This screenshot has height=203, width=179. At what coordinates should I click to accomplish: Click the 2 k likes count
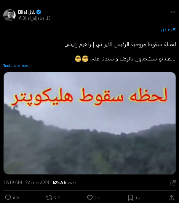click(97, 198)
